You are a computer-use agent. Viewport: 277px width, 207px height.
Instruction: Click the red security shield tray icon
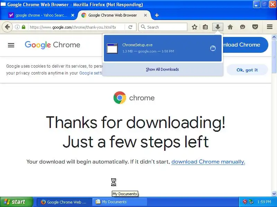(x=245, y=202)
